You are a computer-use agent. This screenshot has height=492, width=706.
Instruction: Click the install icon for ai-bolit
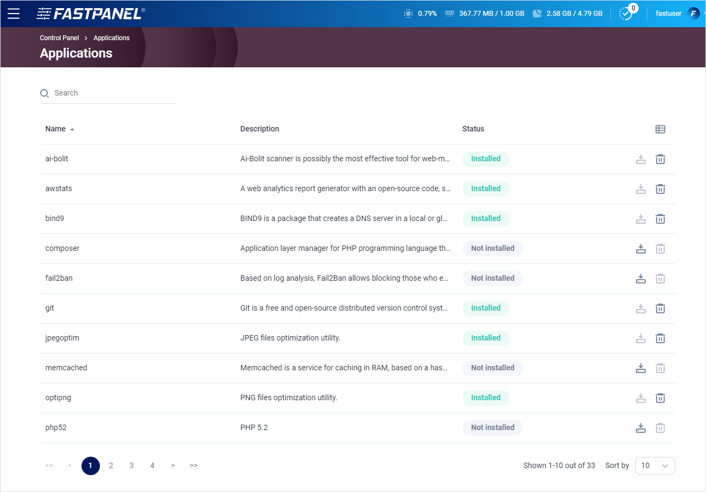[x=641, y=159]
